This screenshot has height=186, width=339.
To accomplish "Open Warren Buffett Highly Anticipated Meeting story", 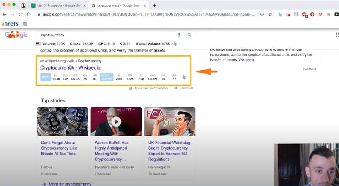I will (112, 151).
